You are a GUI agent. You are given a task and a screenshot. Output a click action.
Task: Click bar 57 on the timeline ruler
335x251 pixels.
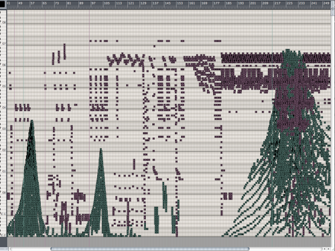point(33,3)
